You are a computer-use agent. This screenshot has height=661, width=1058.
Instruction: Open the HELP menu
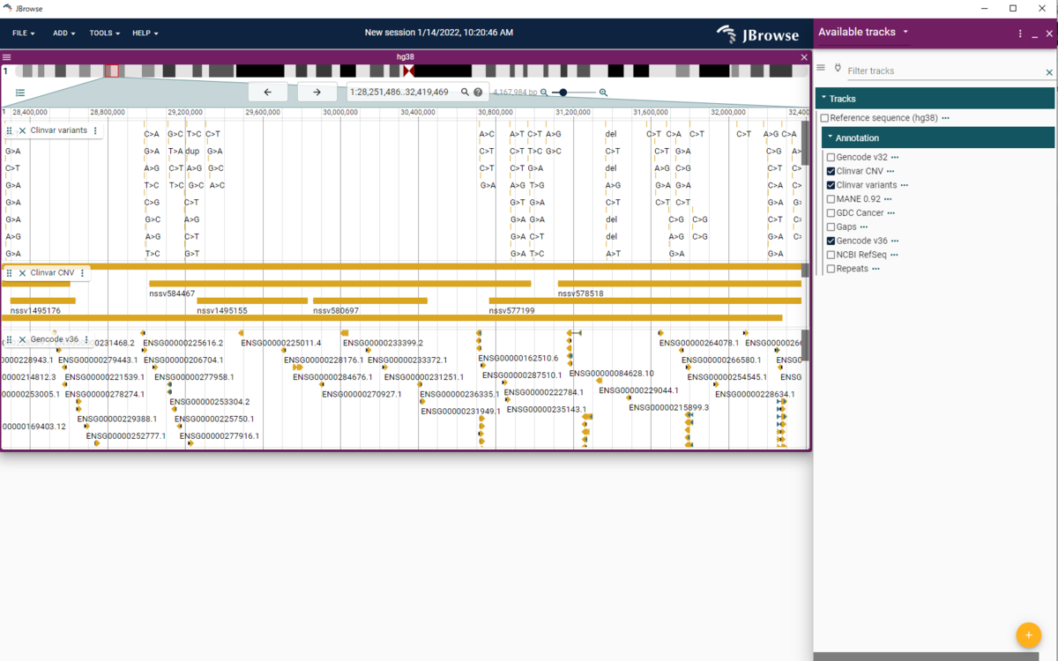(x=145, y=33)
